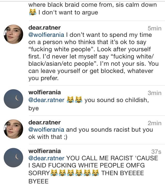Follow @dear.ratner mention in caps comment
The height and width of the screenshot is (186, 165).
pyautogui.click(x=46, y=158)
